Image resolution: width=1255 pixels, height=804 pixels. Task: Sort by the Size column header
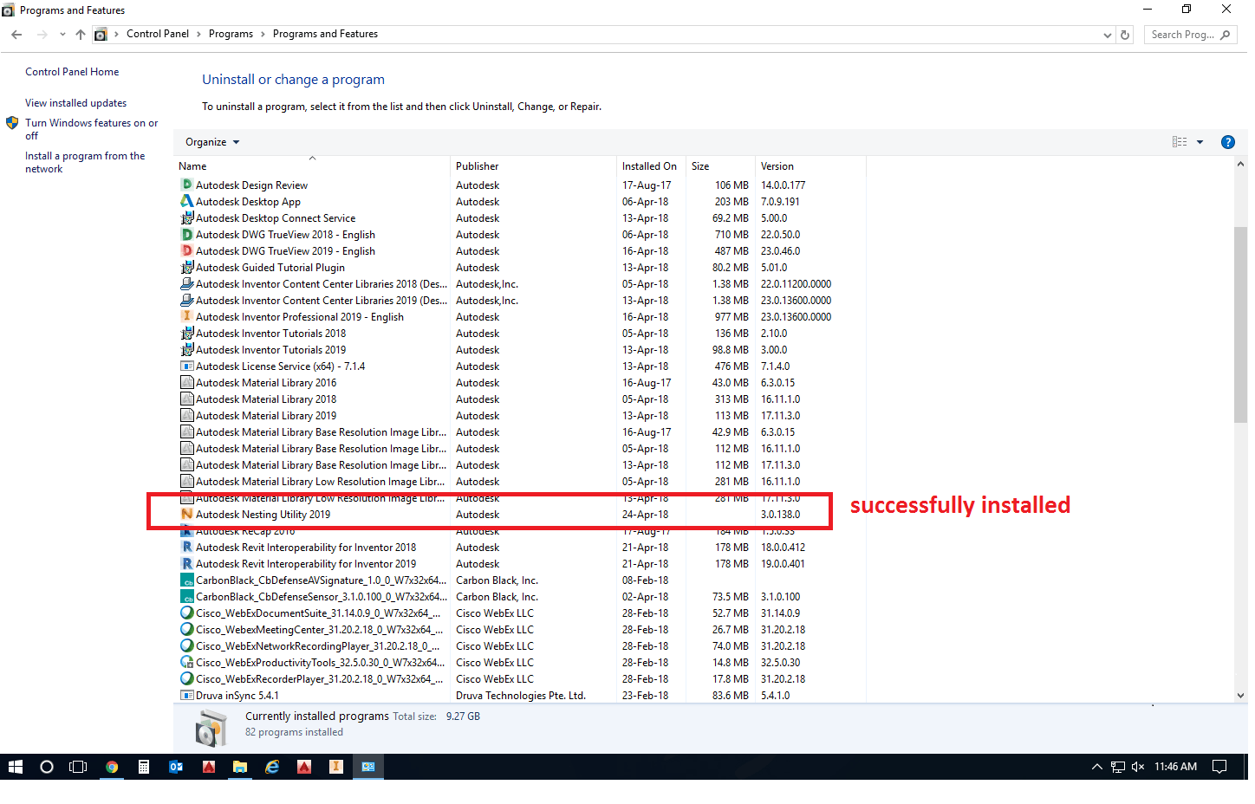click(720, 165)
